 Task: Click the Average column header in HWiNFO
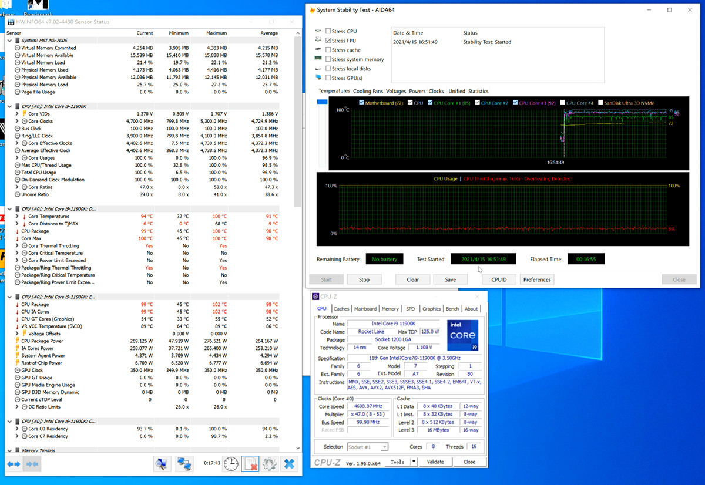tap(268, 33)
